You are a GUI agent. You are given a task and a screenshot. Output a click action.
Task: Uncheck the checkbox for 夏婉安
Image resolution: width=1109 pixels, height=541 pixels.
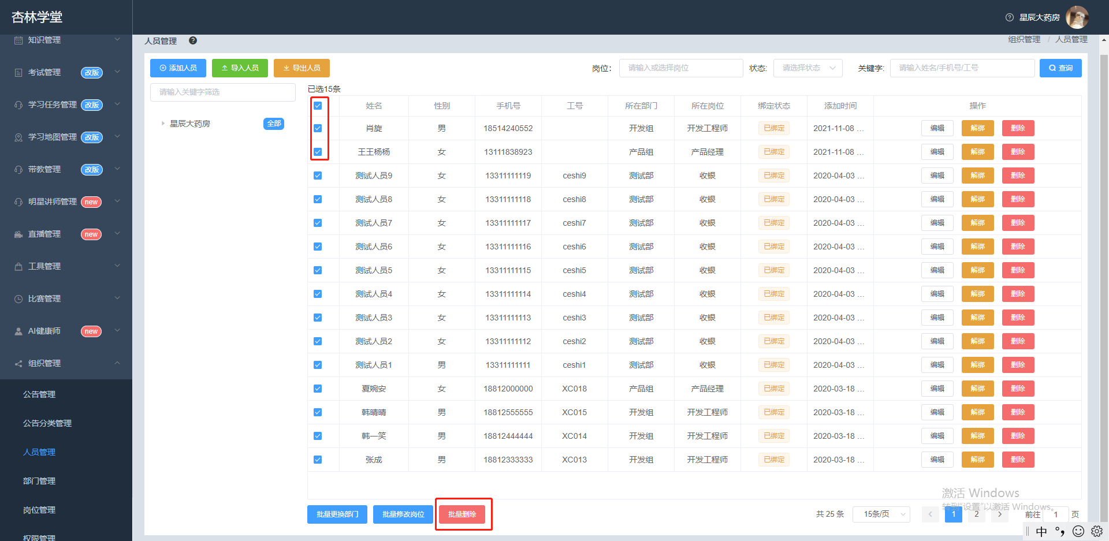pos(318,389)
